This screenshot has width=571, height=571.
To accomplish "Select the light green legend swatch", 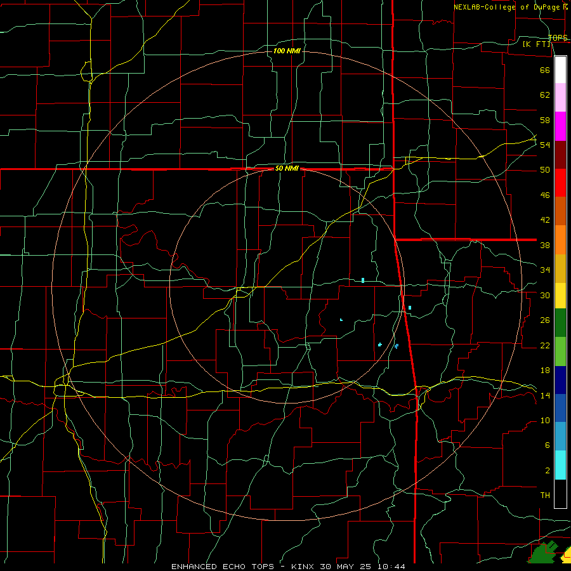I will click(560, 351).
